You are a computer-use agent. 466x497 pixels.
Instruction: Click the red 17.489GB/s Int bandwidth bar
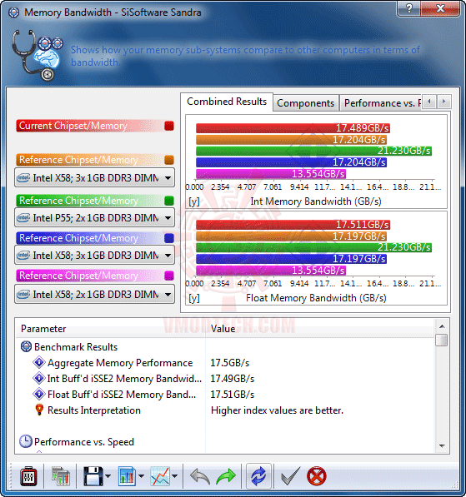[293, 128]
